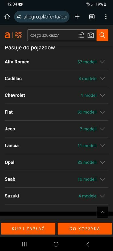Open the browser three-dot menu
Screen dimensions: 113x251
(106, 17)
